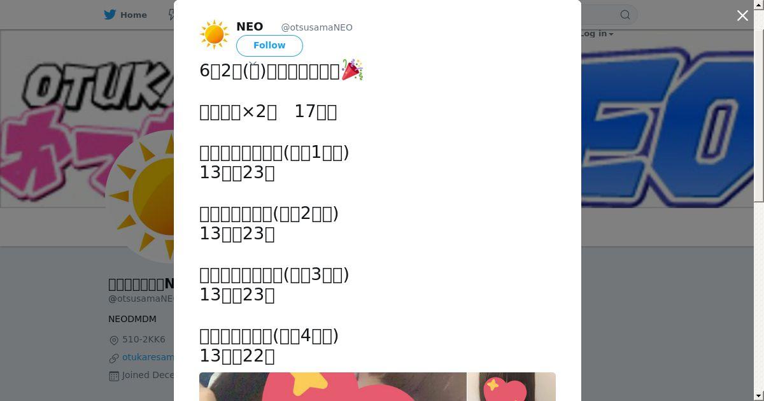Open the Log in dropdown

(x=597, y=34)
